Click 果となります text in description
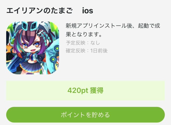171x125 pixels. pyautogui.click(x=82, y=34)
